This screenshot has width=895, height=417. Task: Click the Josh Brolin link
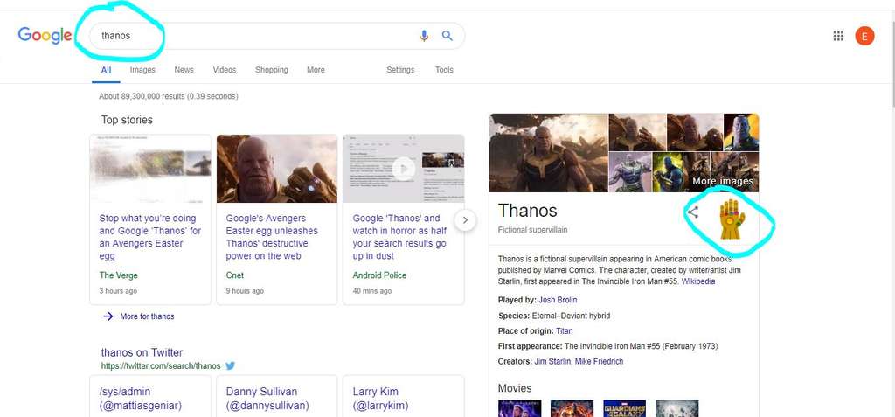558,300
